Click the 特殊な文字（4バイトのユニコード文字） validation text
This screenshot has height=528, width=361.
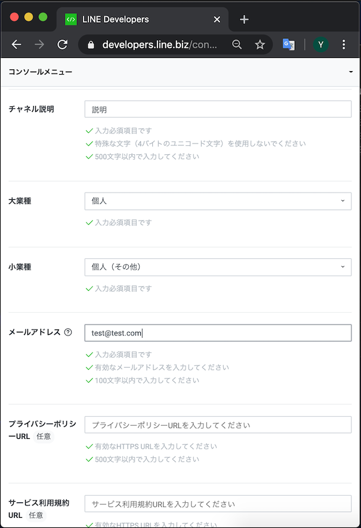tap(200, 144)
